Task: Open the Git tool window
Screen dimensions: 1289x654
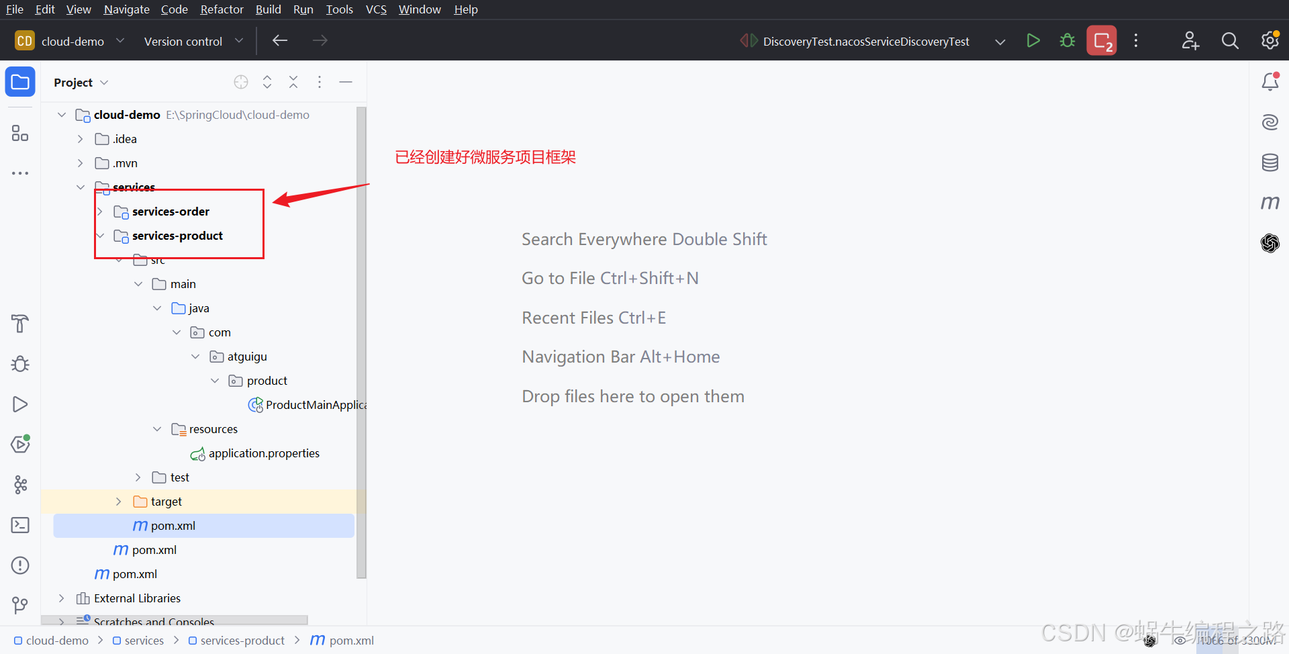Action: (x=20, y=606)
